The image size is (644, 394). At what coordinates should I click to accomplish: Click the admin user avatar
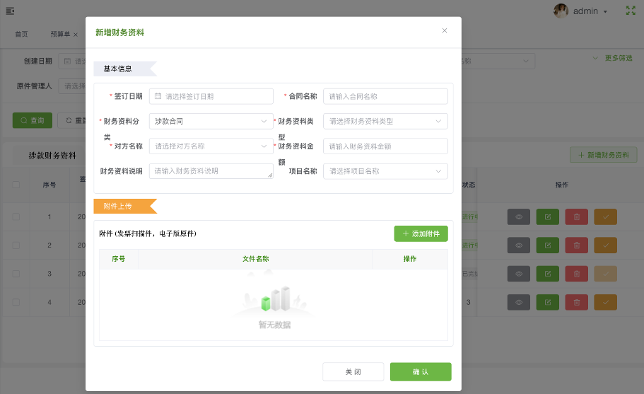click(561, 11)
